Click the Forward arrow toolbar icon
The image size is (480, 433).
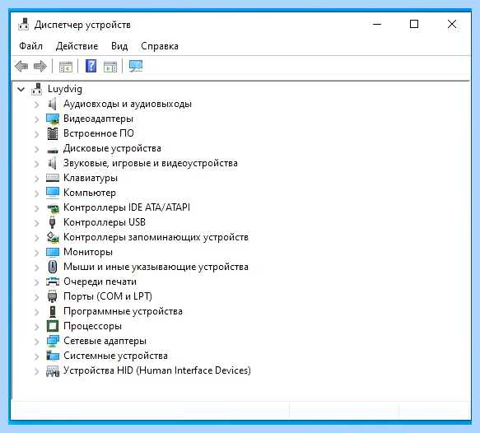[40, 66]
